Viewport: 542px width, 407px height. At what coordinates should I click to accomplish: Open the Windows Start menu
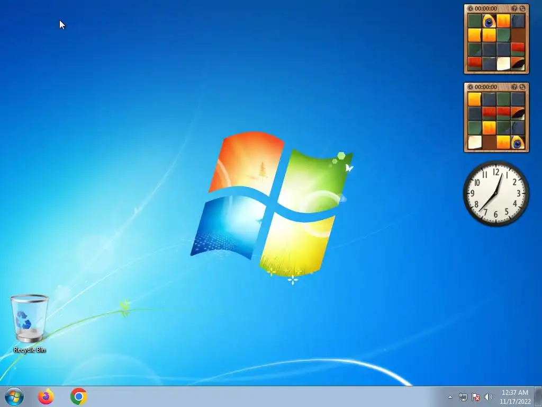coord(14,396)
